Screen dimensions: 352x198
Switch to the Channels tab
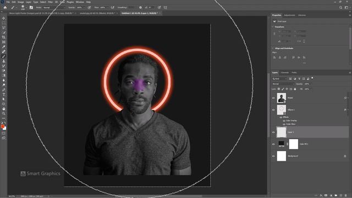(x=285, y=73)
